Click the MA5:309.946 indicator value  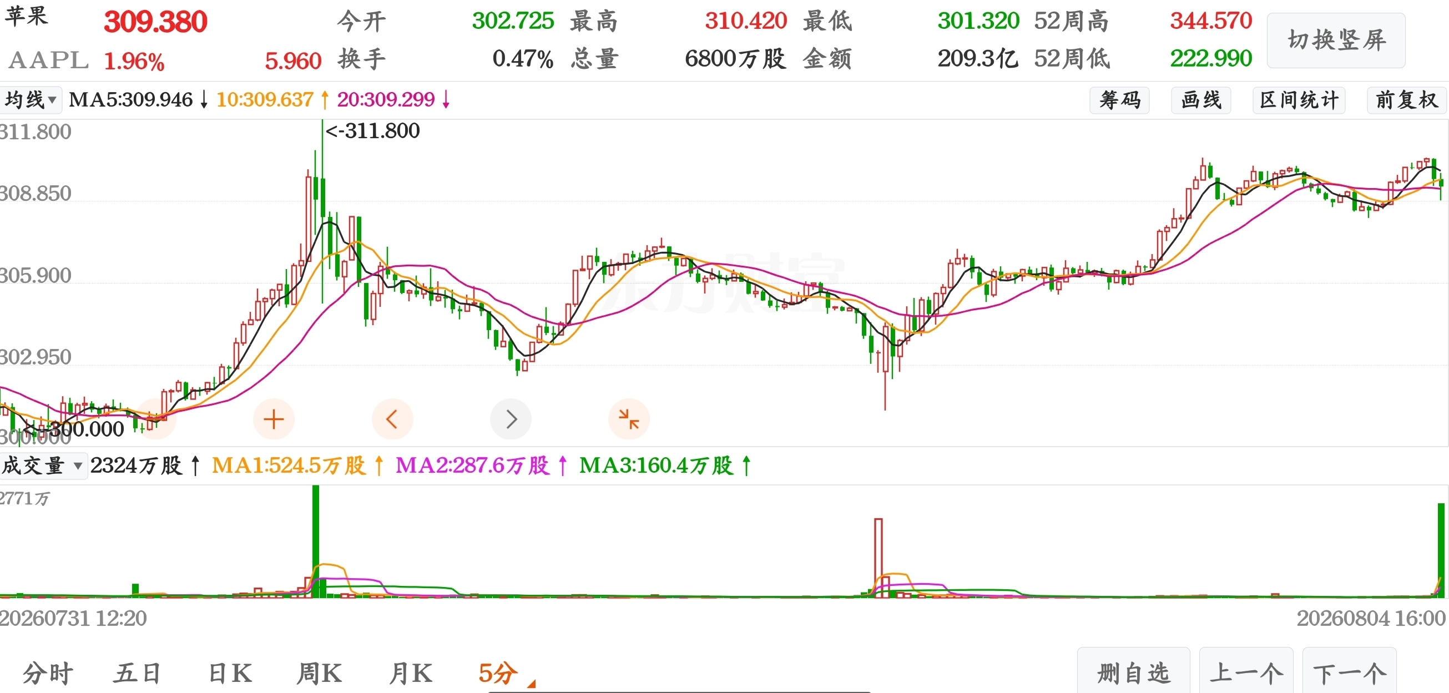click(130, 99)
